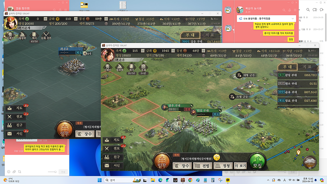327x184 pixels.
Task: Select 원소 부대 in army list
Action: pos(298,84)
